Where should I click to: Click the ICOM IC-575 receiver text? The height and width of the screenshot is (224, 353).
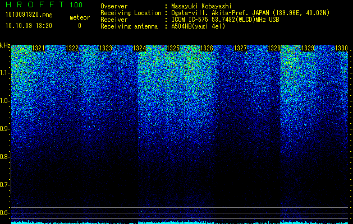[x=225, y=20]
